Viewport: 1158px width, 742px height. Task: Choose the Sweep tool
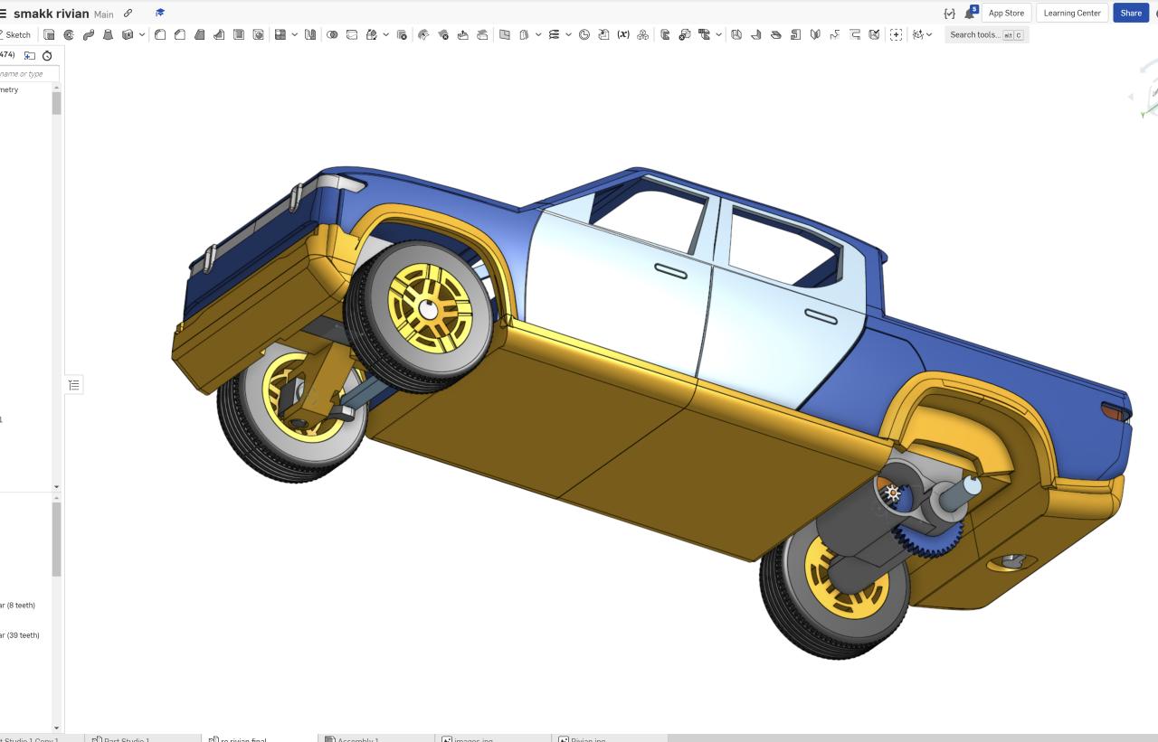[89, 34]
